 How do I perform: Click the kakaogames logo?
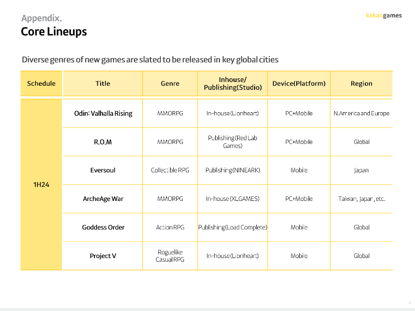pos(383,16)
